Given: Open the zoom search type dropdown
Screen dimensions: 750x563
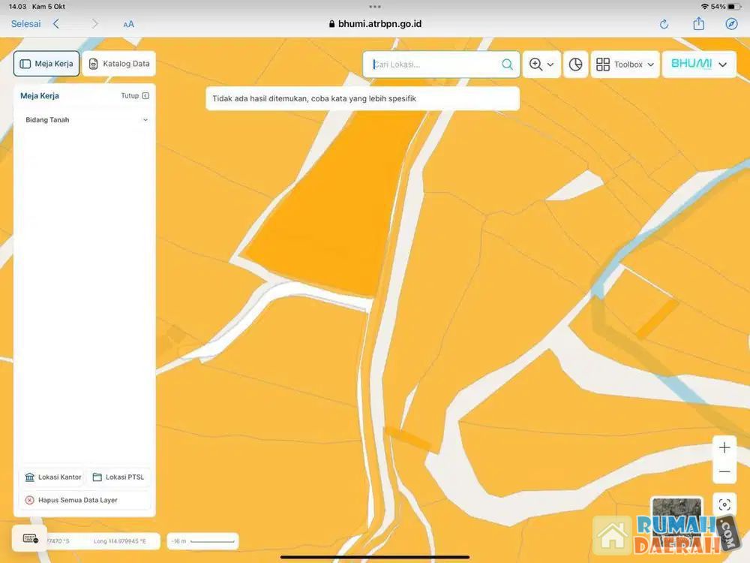Looking at the screenshot, I should (x=541, y=65).
